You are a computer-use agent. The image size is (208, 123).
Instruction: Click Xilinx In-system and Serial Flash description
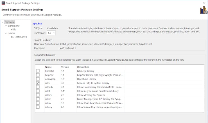pyautogui.click(x=98, y=91)
